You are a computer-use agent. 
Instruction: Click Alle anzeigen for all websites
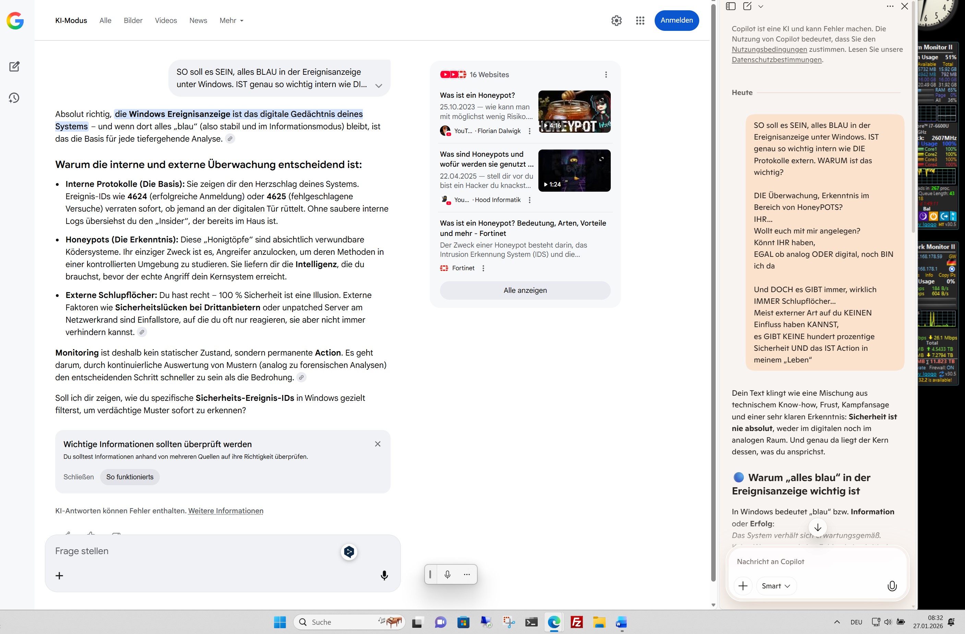[525, 290]
